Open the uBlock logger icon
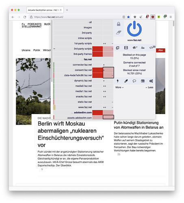Viewport: 184px width, 203px height. 143,81
